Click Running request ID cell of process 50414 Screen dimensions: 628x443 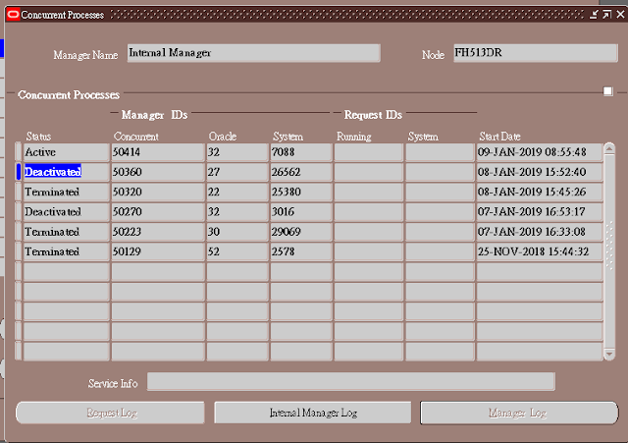tap(369, 152)
